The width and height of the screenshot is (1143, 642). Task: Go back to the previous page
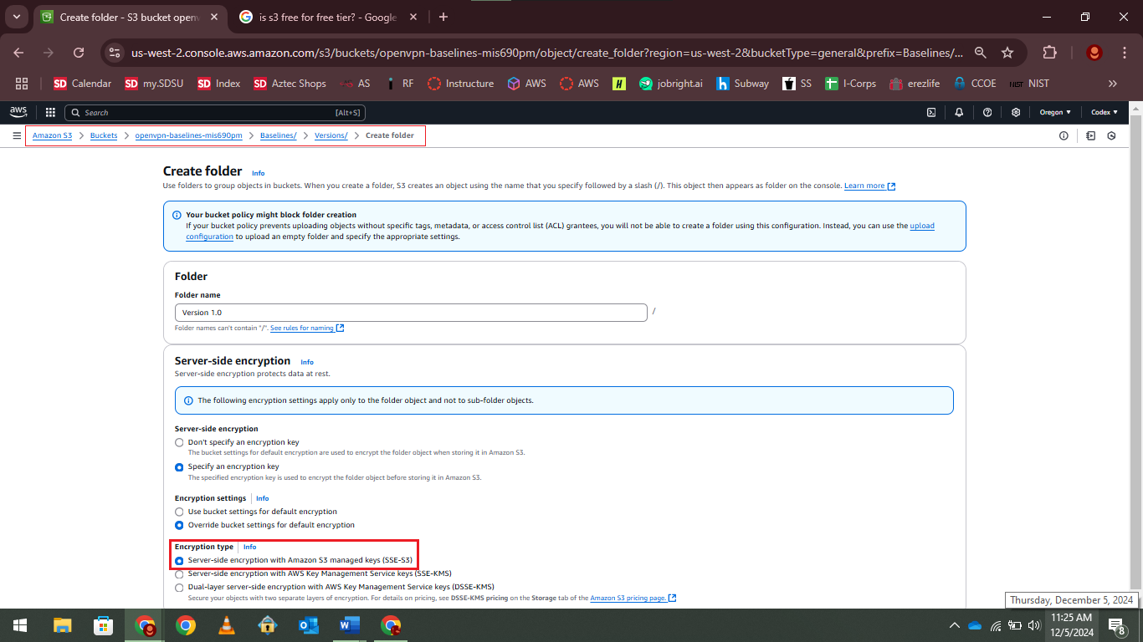[x=19, y=53]
